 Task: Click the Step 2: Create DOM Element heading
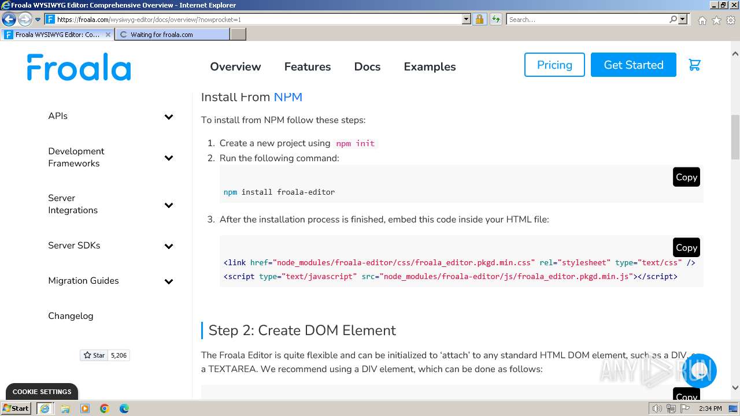[x=302, y=330]
